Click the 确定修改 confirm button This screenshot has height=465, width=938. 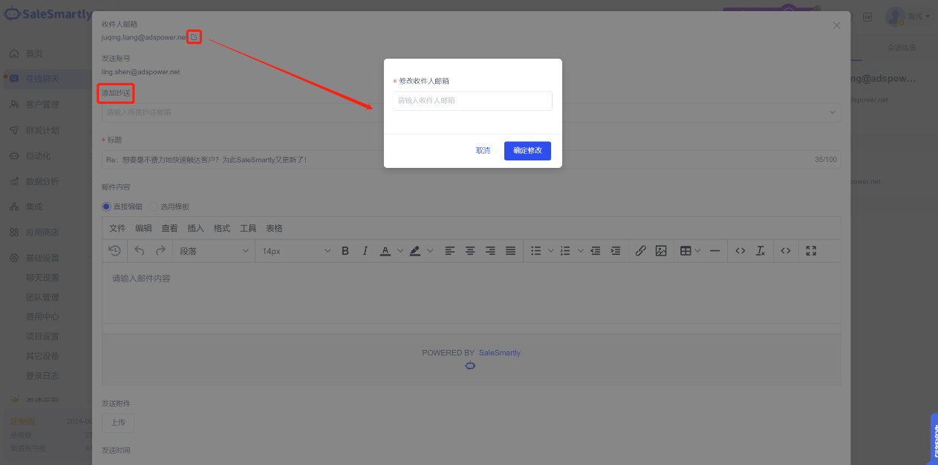[x=527, y=151]
